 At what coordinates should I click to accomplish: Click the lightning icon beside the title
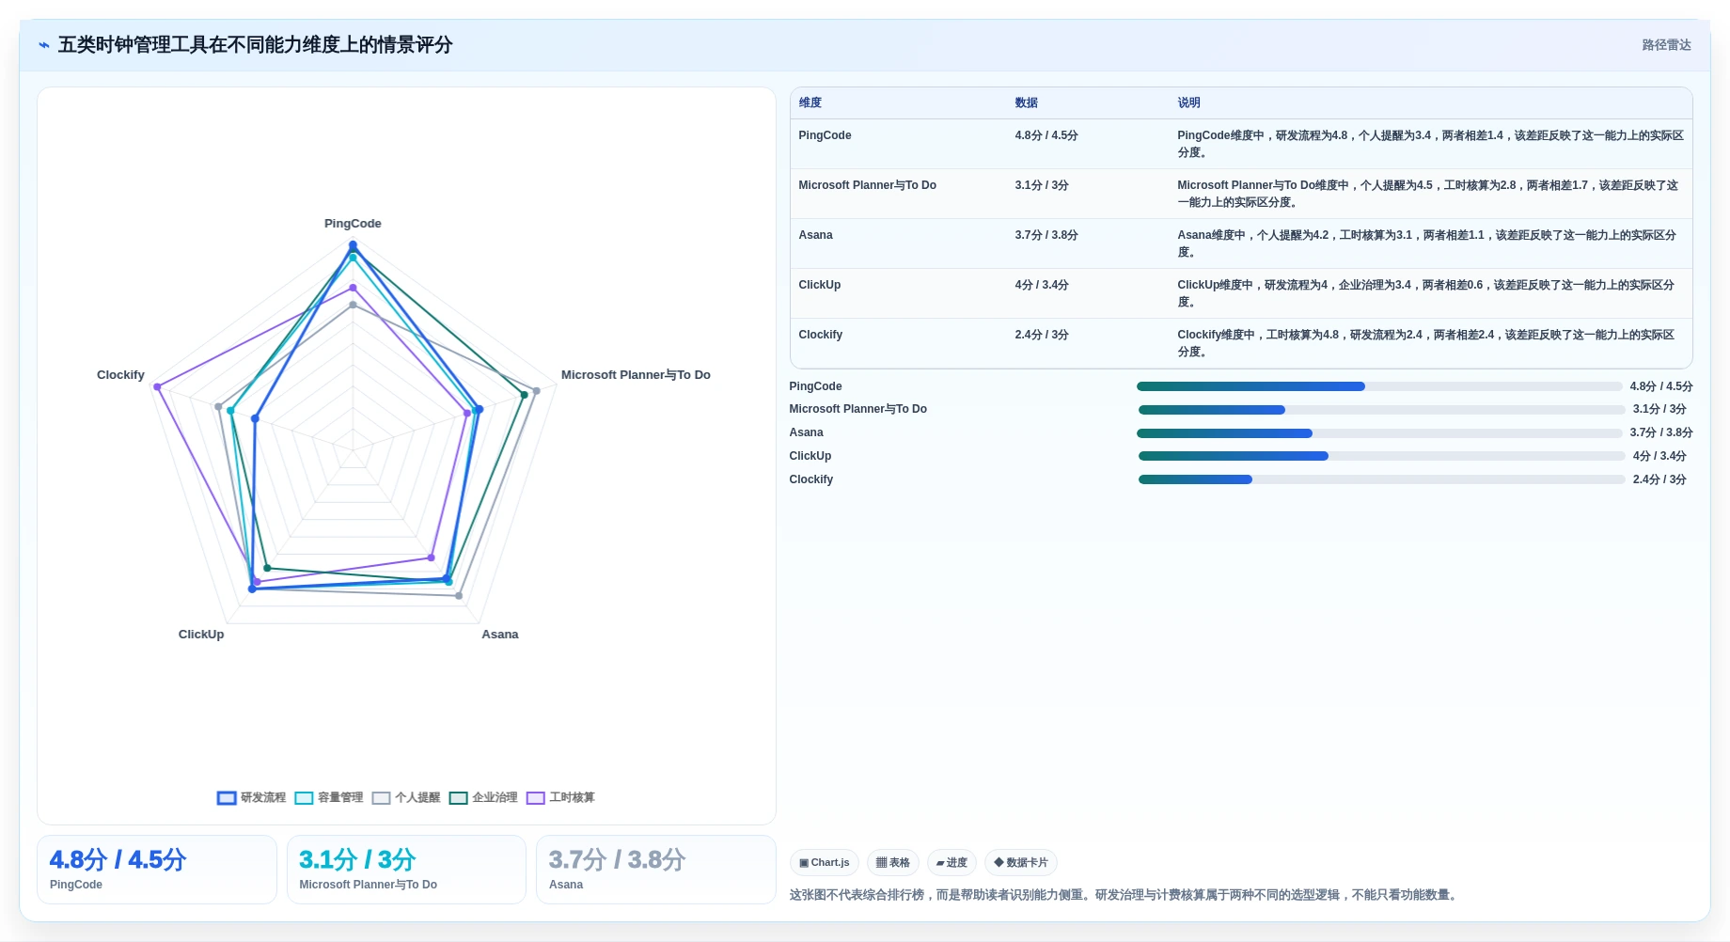click(43, 45)
